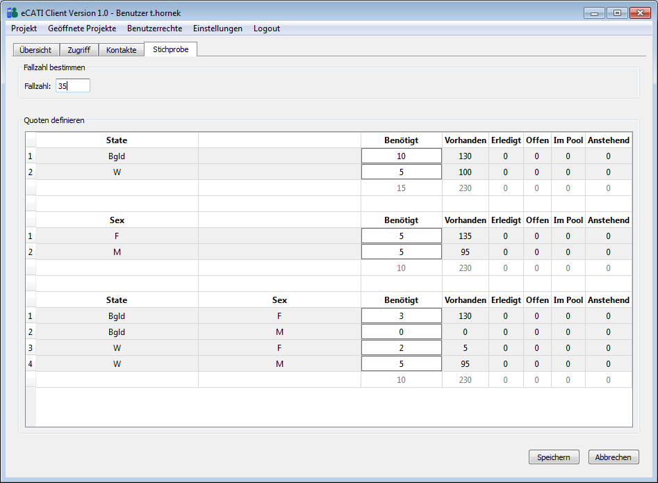Open the Einstellungen menu
Viewport: 658px width, 483px height.
(217, 28)
